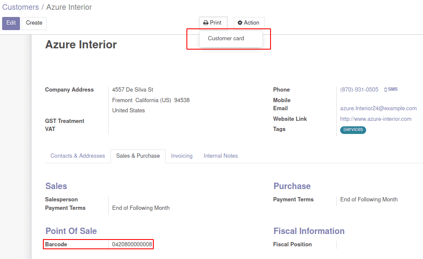Click the zip code 94538
Viewport: 423px width, 259px height.
click(x=182, y=100)
